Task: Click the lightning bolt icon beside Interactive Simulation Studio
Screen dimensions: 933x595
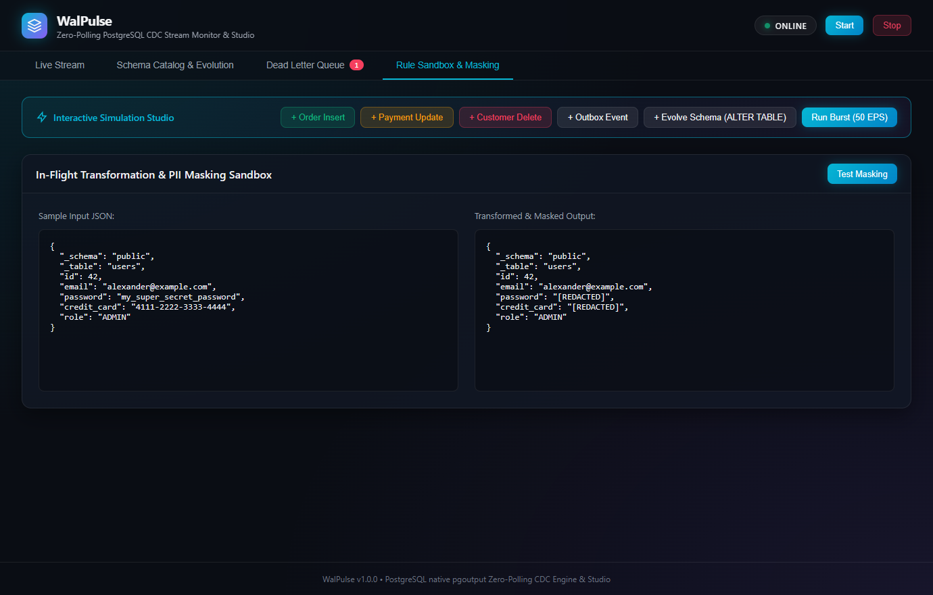Action: tap(42, 118)
